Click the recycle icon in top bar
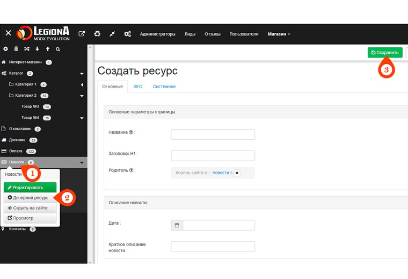This screenshot has width=408, height=279. (x=97, y=34)
